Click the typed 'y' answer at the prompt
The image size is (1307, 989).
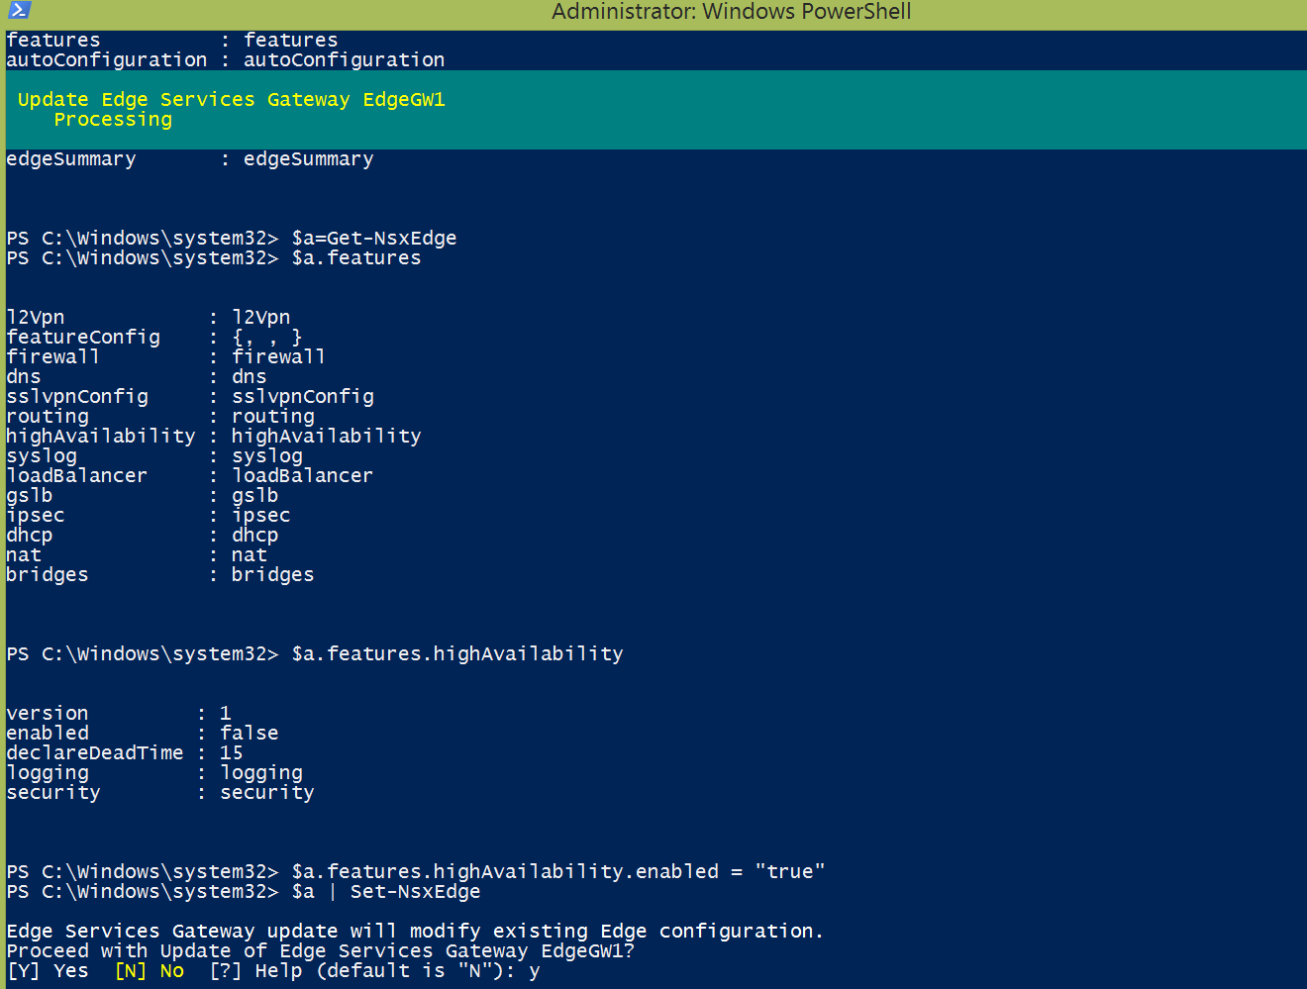[535, 971]
